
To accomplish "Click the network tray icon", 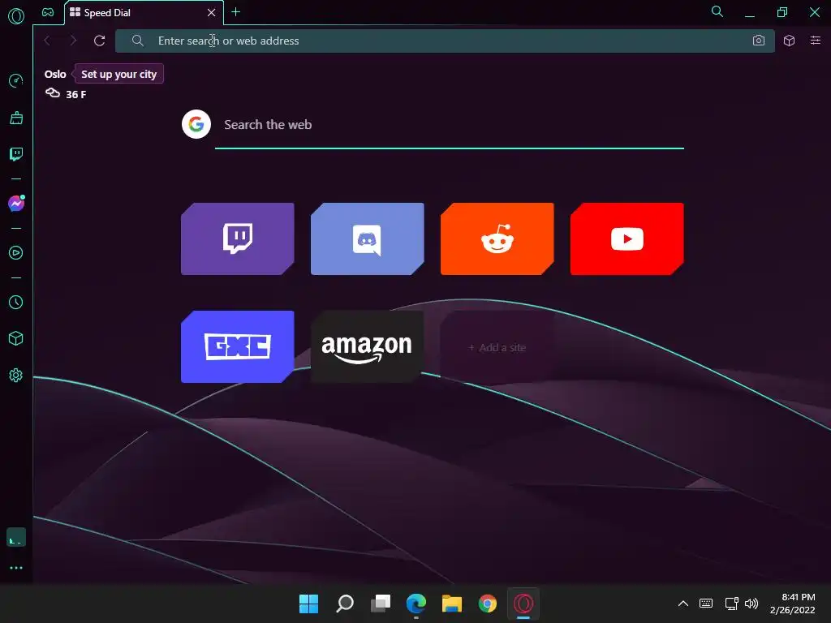I will 731,604.
